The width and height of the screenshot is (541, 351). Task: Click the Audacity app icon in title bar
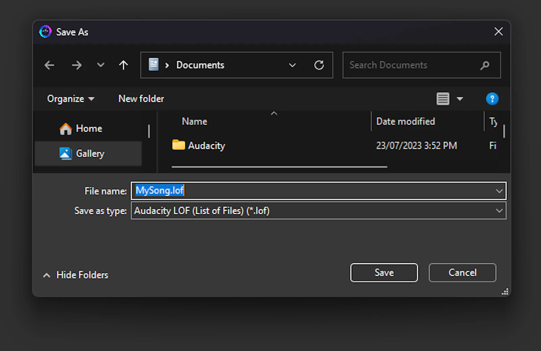coord(45,32)
